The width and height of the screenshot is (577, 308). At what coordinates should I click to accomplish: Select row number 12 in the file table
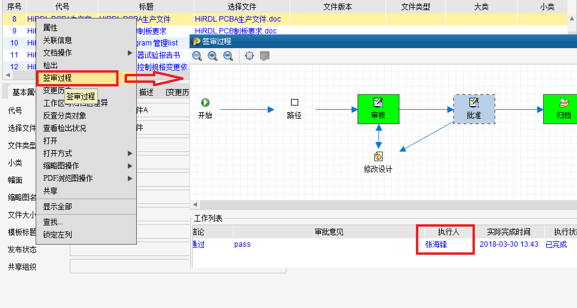pos(14,67)
